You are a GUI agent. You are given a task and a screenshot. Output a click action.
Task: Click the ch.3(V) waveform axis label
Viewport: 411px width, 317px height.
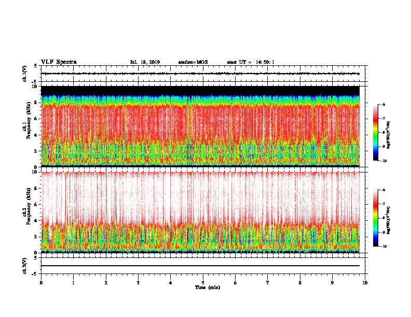point(25,266)
